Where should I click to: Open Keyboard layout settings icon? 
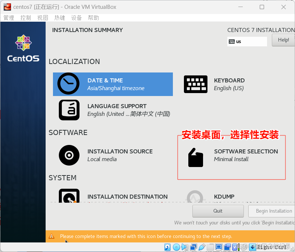196,84
